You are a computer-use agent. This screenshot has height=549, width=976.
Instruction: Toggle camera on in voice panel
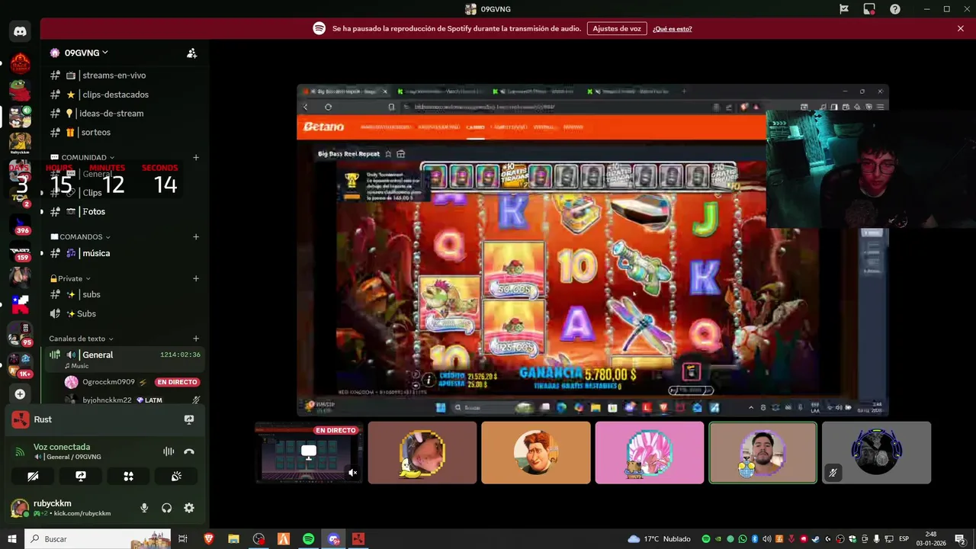33,476
